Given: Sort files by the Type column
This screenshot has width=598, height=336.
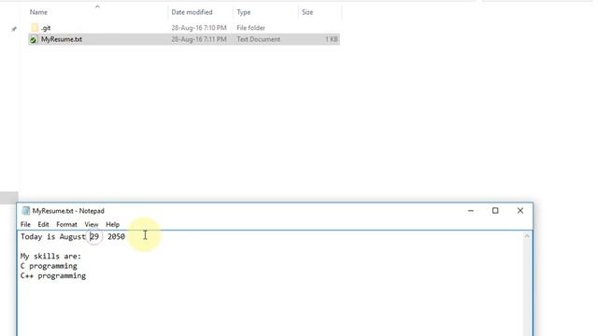Looking at the screenshot, I should tap(244, 12).
